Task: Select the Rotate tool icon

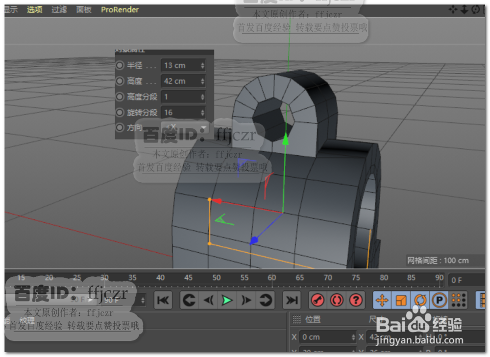Action: tap(420, 300)
